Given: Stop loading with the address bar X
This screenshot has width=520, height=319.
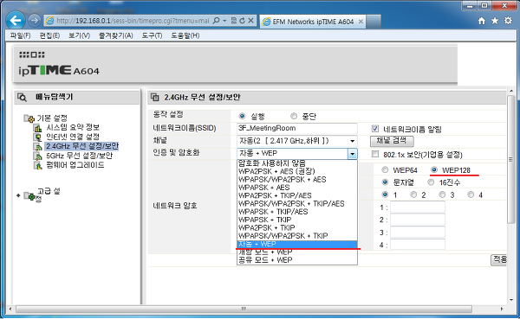Looking at the screenshot, I should pyautogui.click(x=251, y=21).
